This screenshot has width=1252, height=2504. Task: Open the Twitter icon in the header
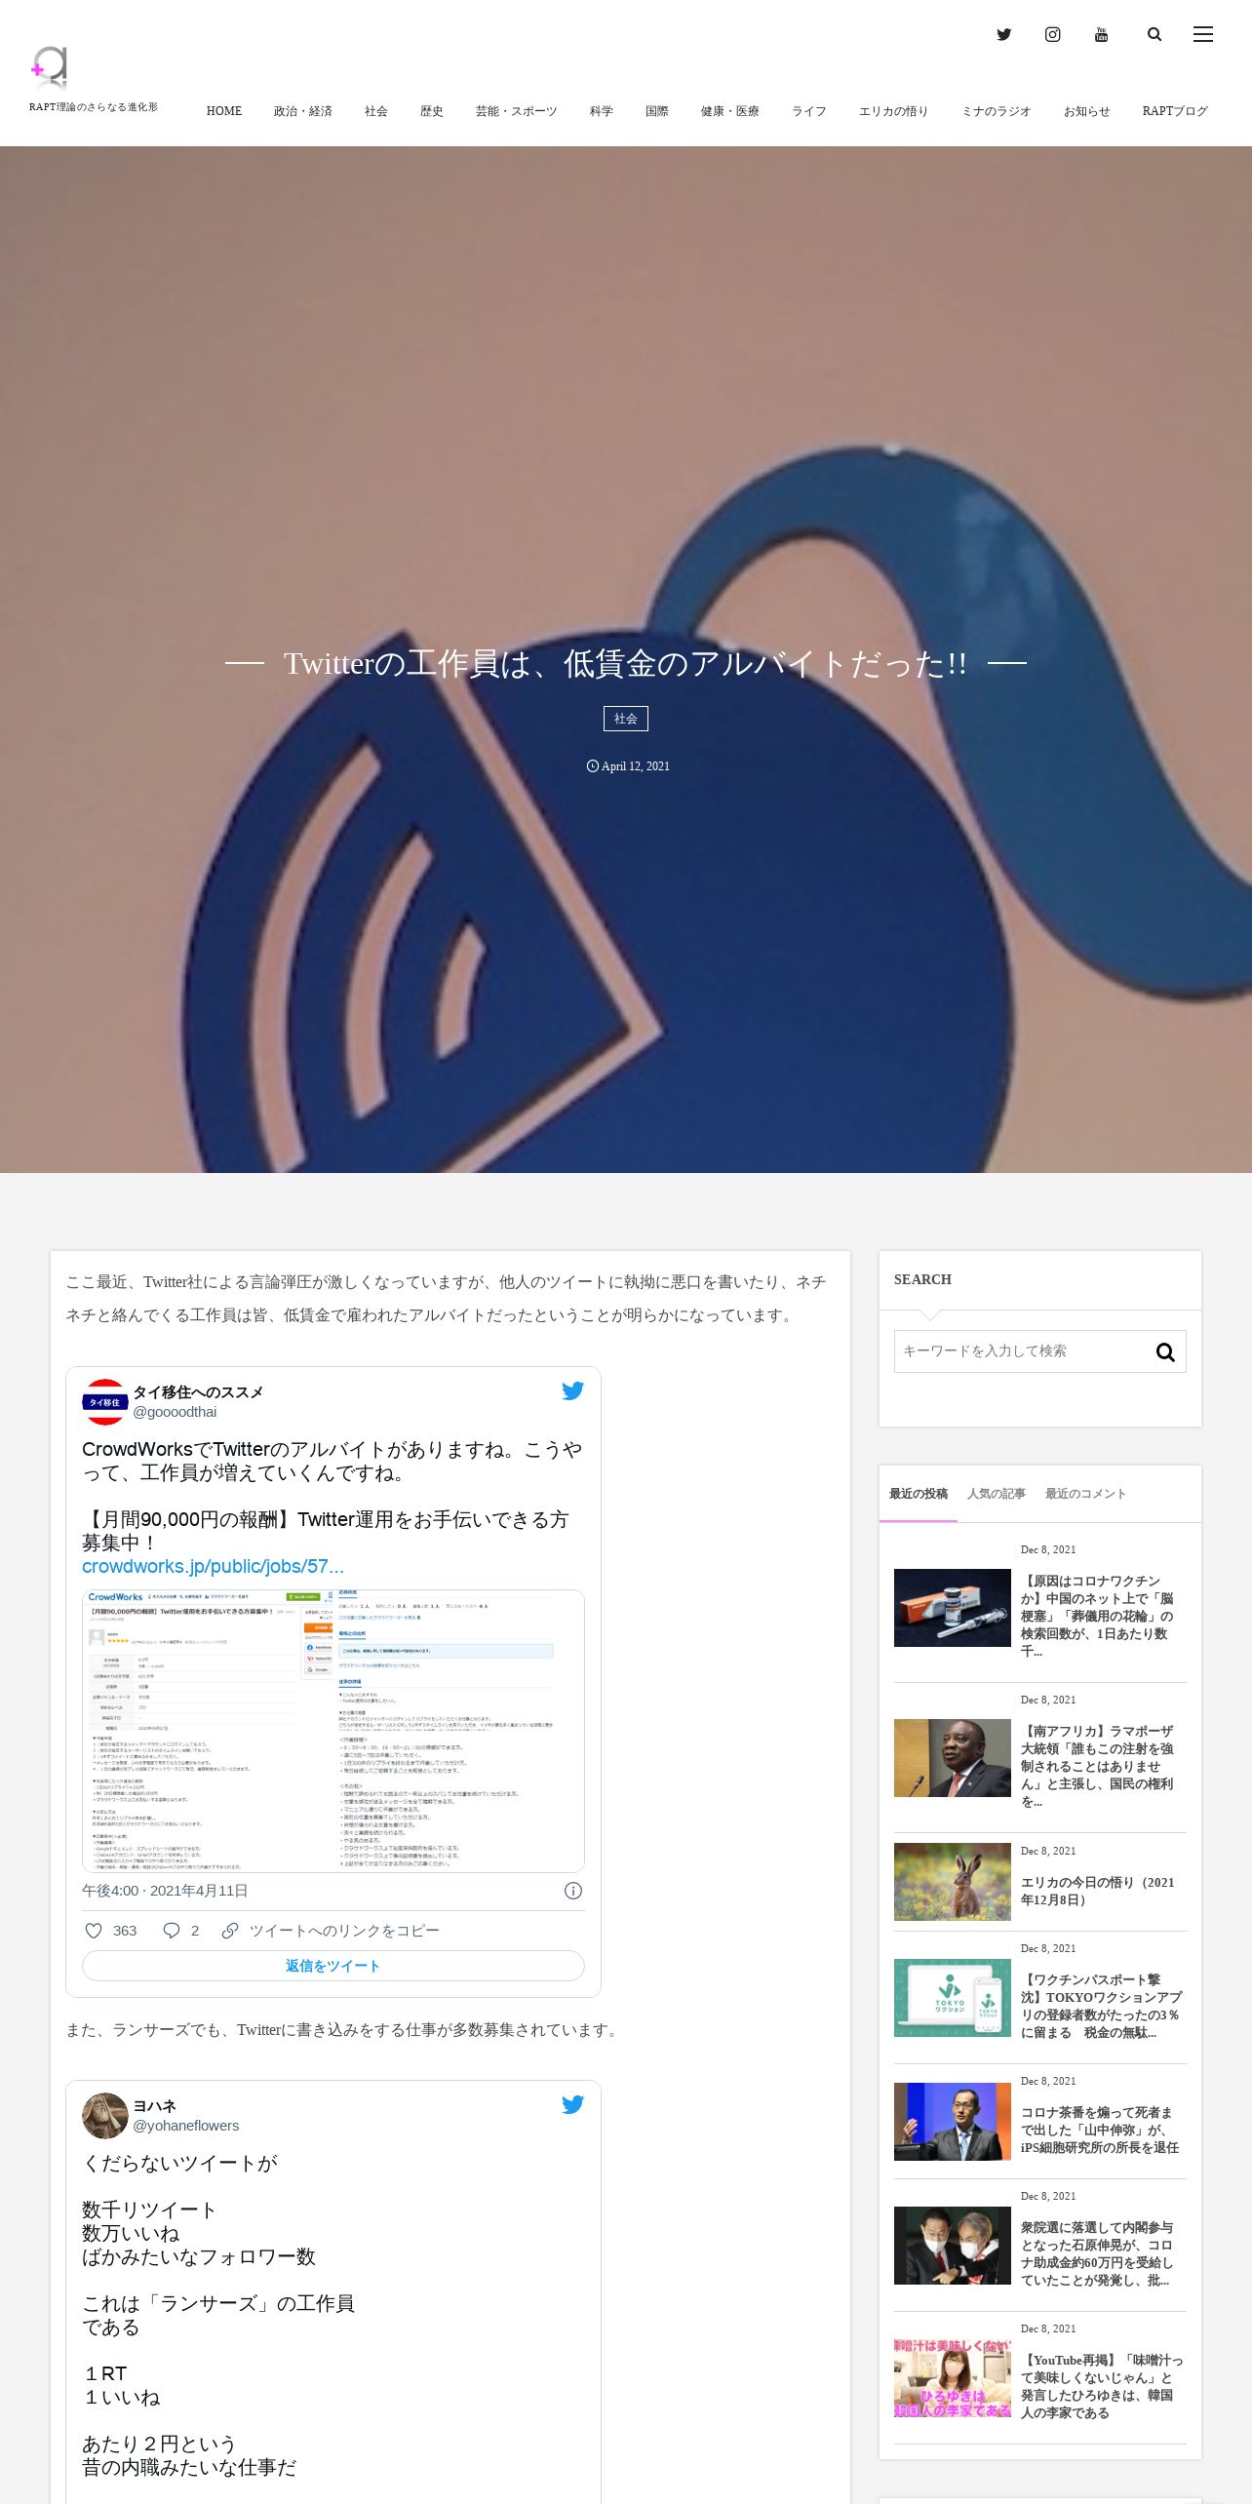1003,35
